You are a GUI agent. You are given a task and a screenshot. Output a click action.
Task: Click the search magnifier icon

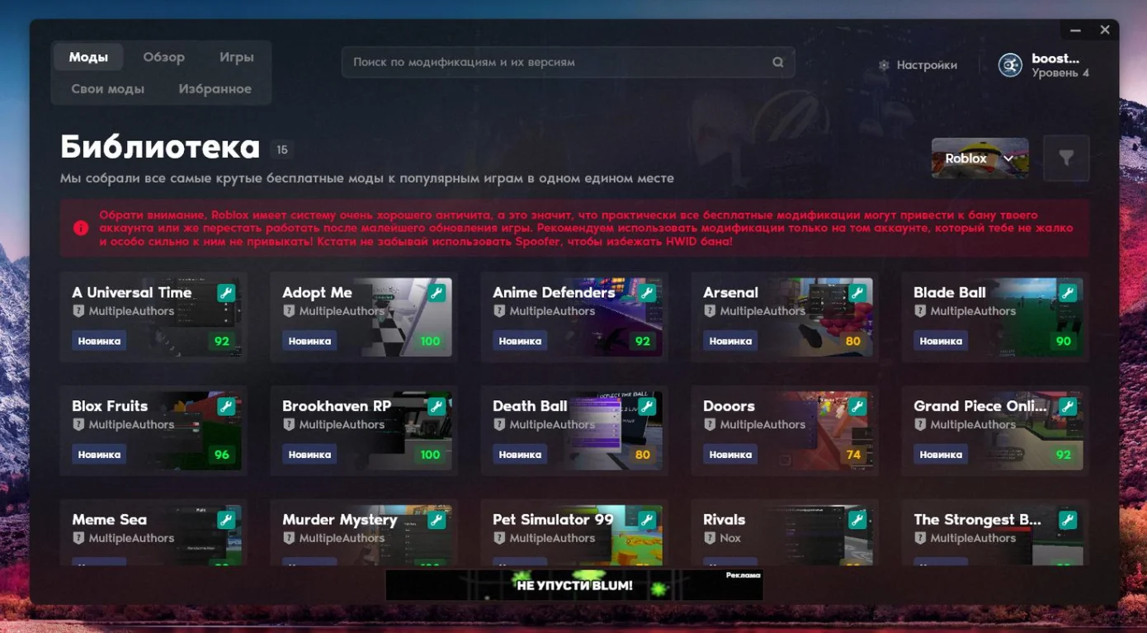[x=777, y=62]
